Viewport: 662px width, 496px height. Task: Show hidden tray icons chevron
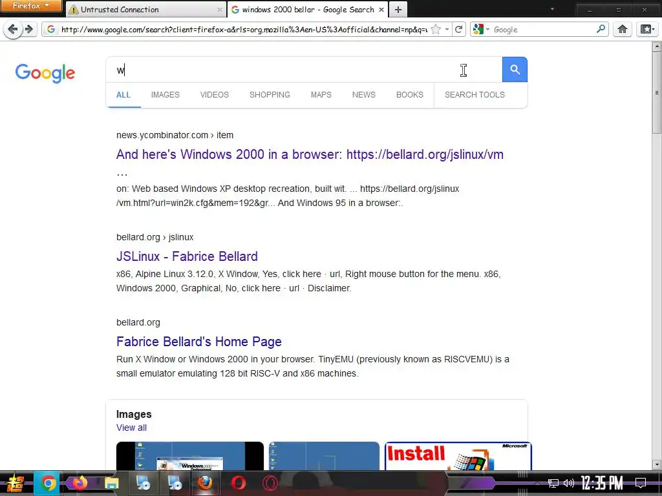[x=537, y=483]
